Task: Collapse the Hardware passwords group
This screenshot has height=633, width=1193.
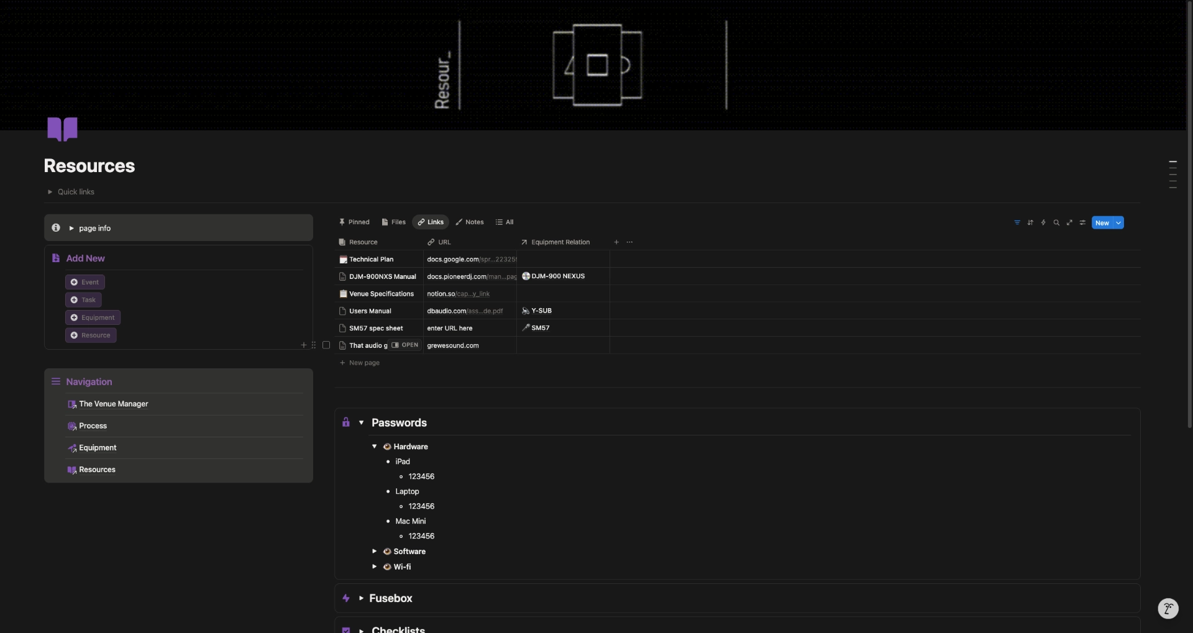Action: [375, 446]
